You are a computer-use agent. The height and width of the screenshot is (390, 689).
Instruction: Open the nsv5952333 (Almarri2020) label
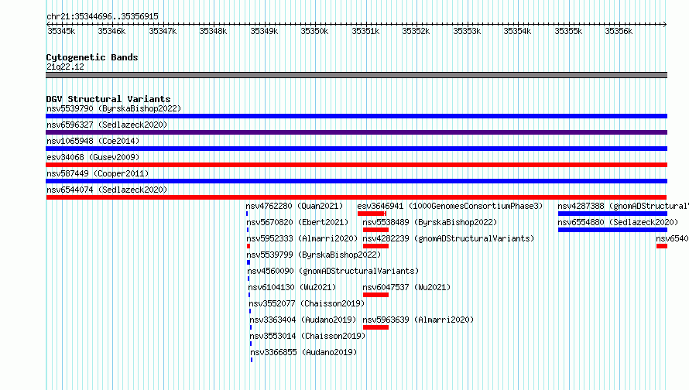(302, 238)
